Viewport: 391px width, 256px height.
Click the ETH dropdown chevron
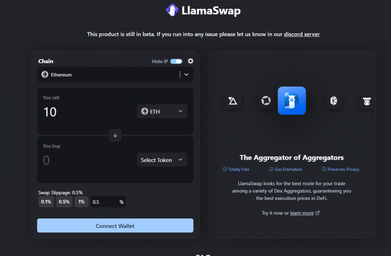[x=181, y=111]
